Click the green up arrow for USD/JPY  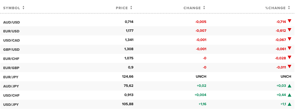point(290,104)
